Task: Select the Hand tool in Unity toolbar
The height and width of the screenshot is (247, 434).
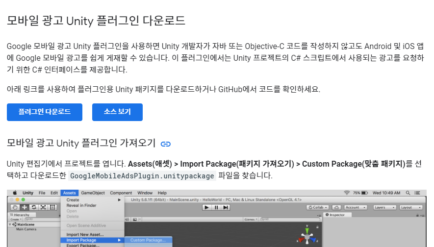Action: (x=15, y=207)
